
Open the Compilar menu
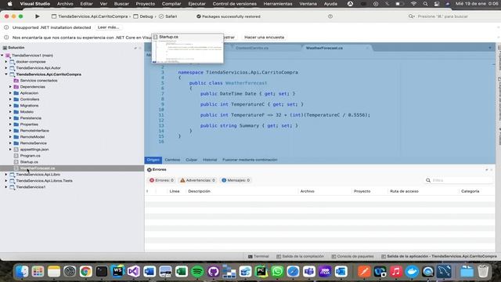pyautogui.click(x=171, y=4)
